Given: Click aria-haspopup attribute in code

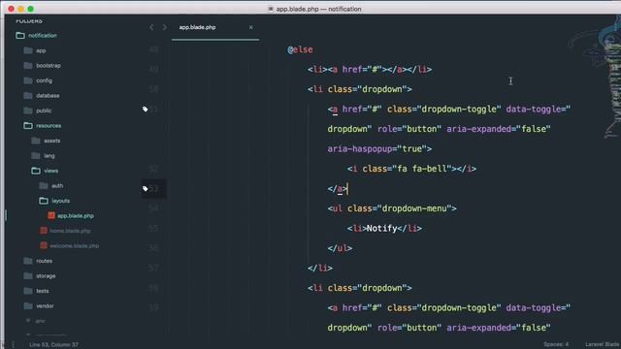Looking at the screenshot, I should [360, 148].
